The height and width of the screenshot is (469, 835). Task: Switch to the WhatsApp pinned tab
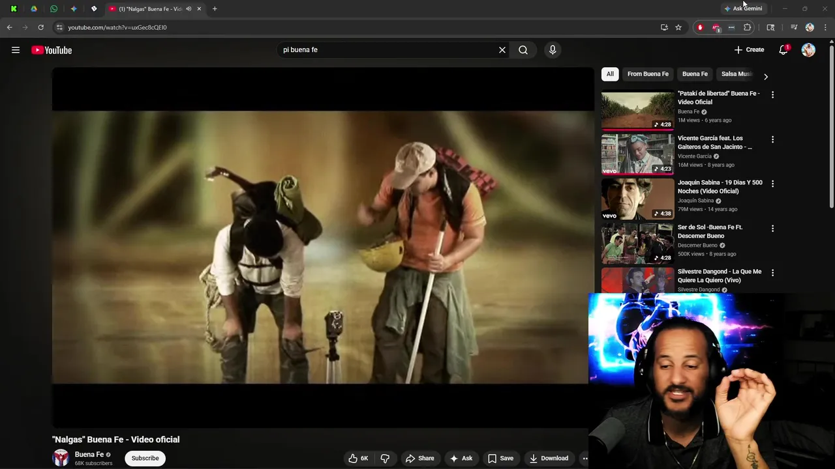click(53, 8)
